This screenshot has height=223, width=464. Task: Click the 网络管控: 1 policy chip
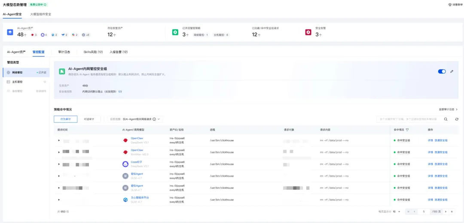coord(201,35)
